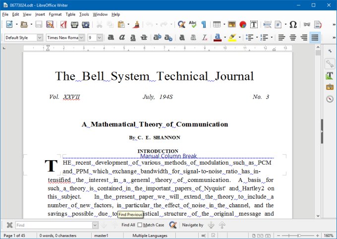The image size is (337, 239).
Task: Open the font size 9 dropdown
Action: 99,38
